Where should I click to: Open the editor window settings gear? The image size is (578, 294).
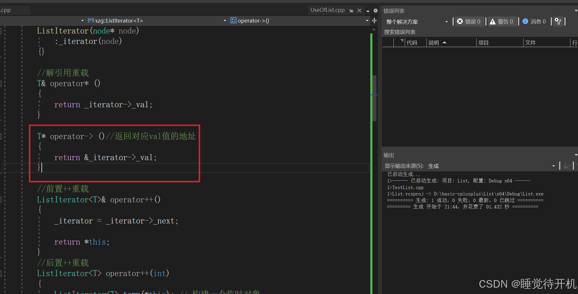coord(375,11)
